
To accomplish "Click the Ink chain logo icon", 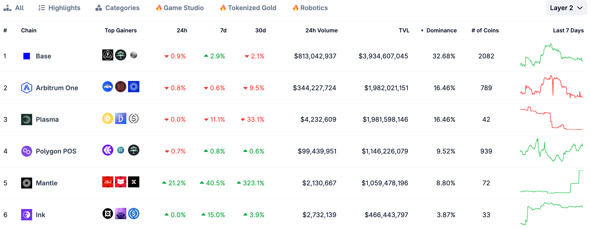I will (x=27, y=215).
